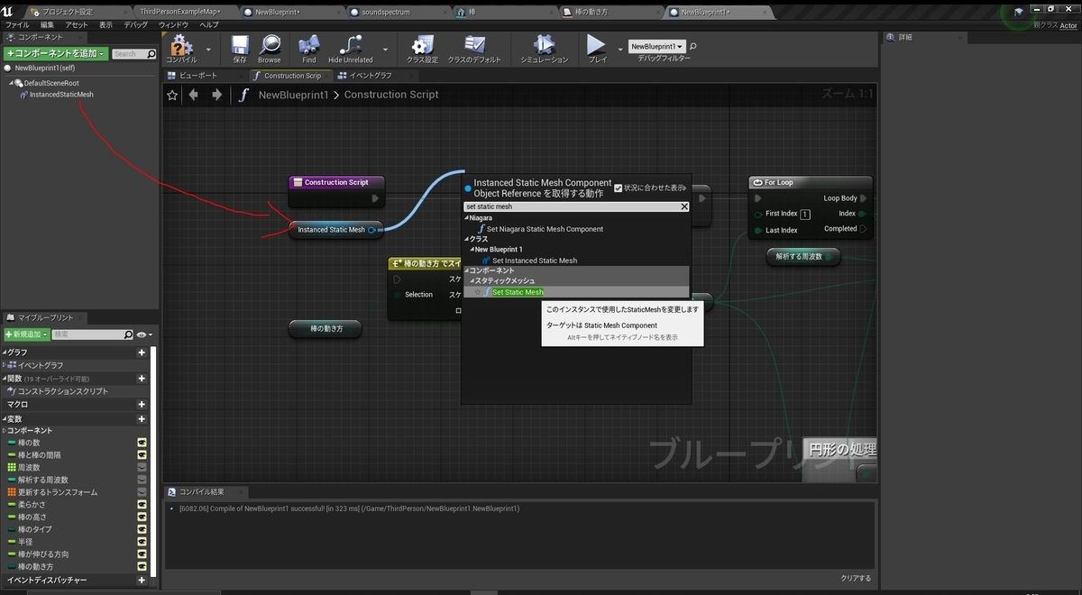Click the magnifier next to the debug filter
This screenshot has height=595, width=1082.
(x=692, y=46)
